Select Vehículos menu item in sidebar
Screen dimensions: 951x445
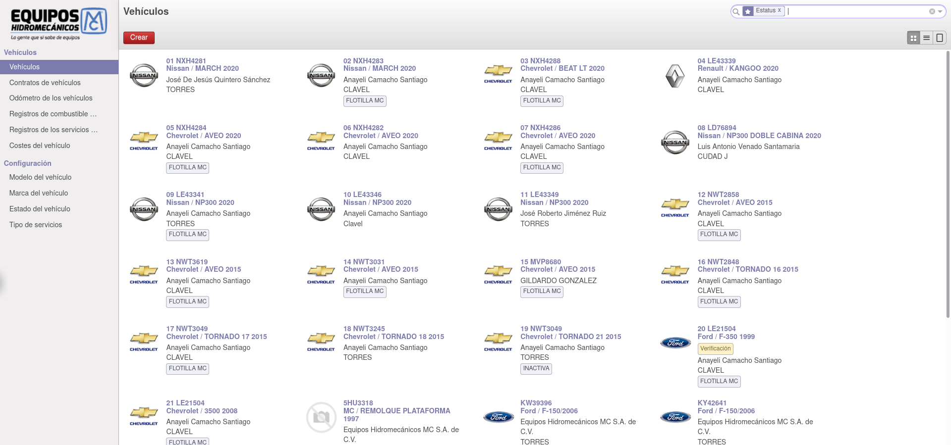click(59, 67)
